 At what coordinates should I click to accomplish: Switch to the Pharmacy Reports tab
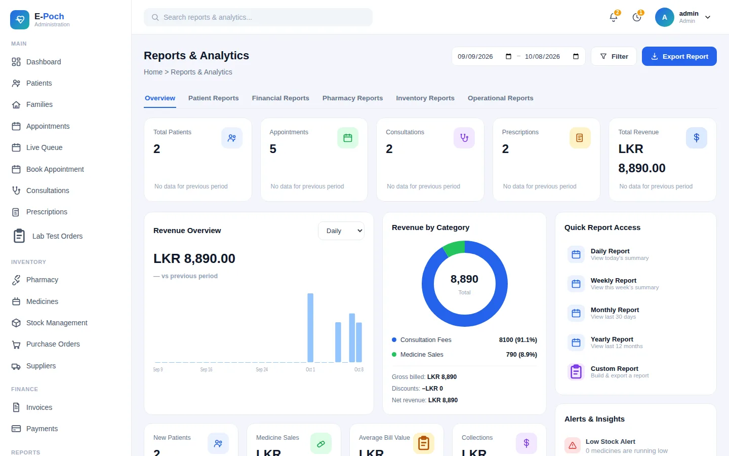pos(353,98)
